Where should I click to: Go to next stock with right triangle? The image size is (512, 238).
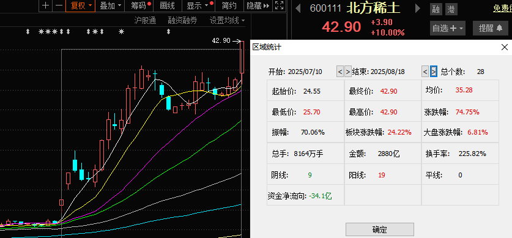coord(418,9)
